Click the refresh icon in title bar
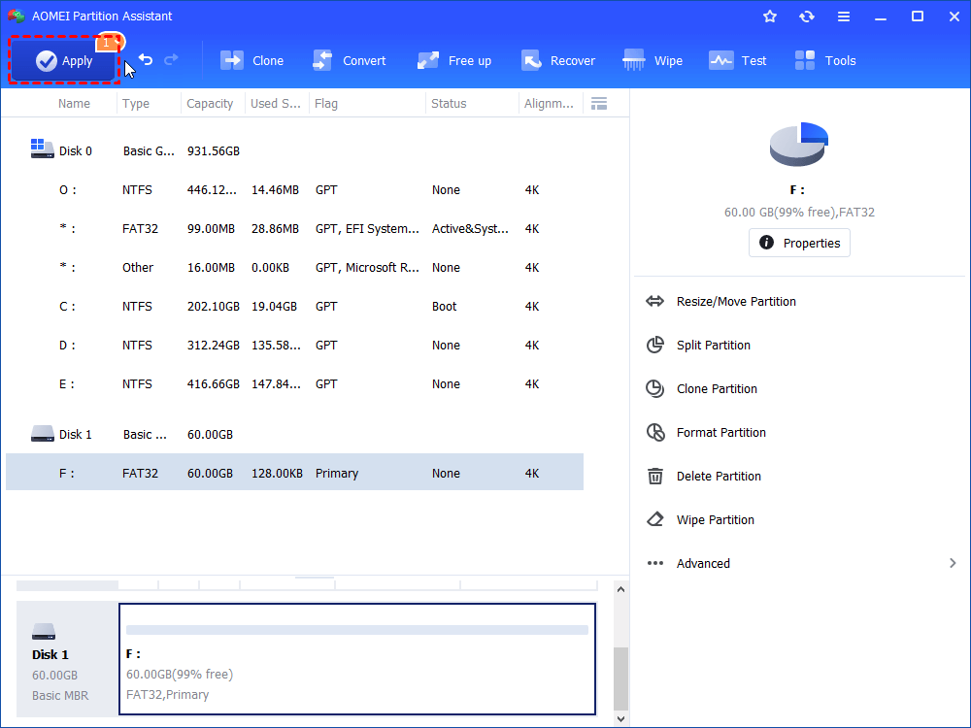This screenshot has width=971, height=728. point(807,17)
